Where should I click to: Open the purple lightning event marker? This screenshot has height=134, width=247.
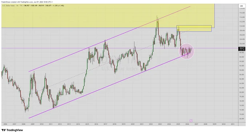[191, 121]
